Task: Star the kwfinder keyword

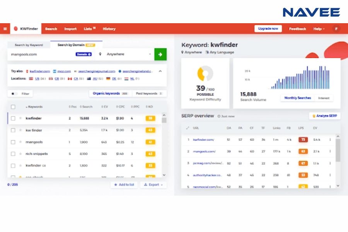Action: pos(20,118)
